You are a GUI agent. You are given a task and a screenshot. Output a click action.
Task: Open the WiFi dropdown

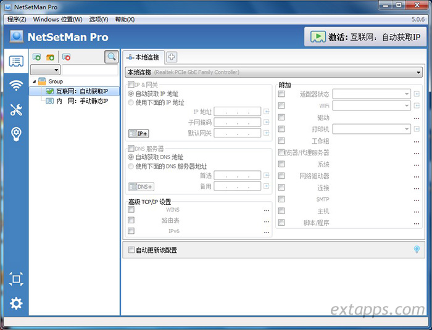(372, 105)
